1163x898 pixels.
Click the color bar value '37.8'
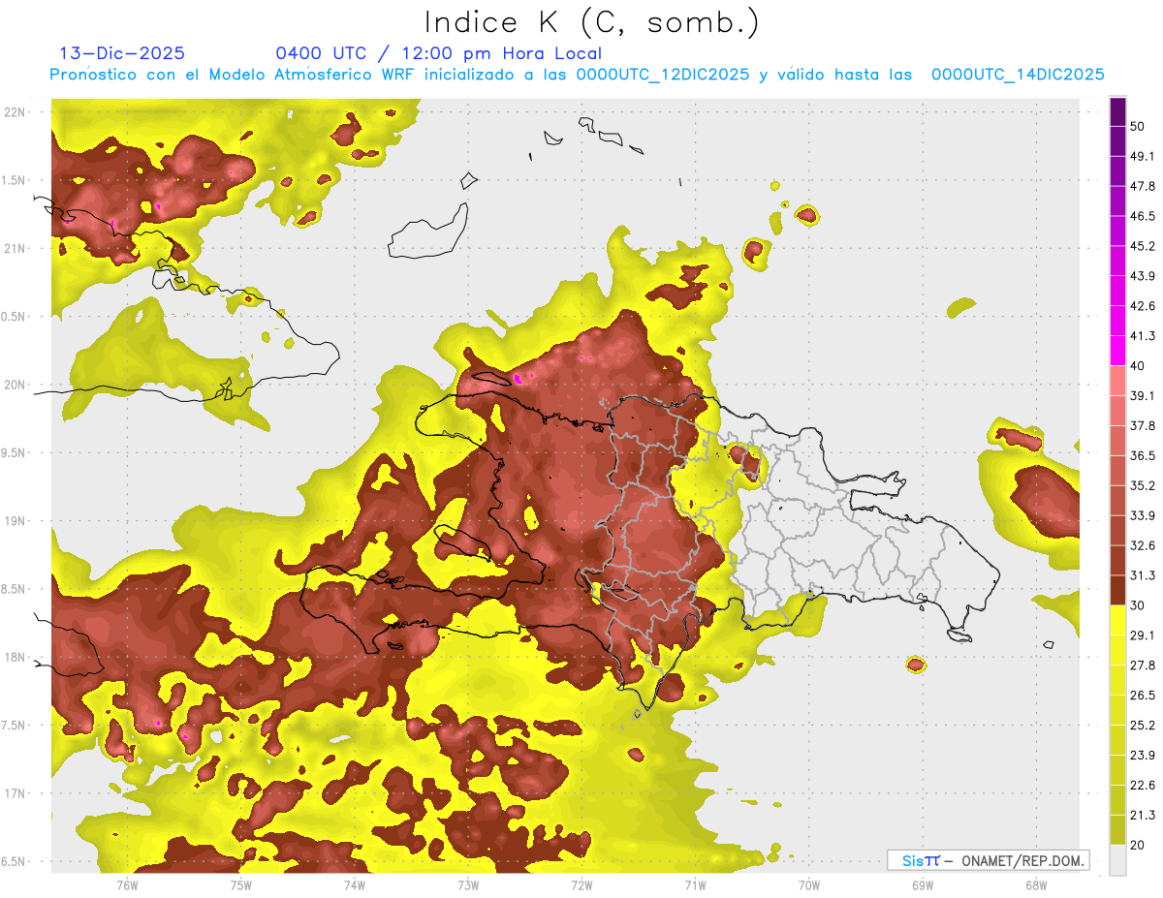1143,425
